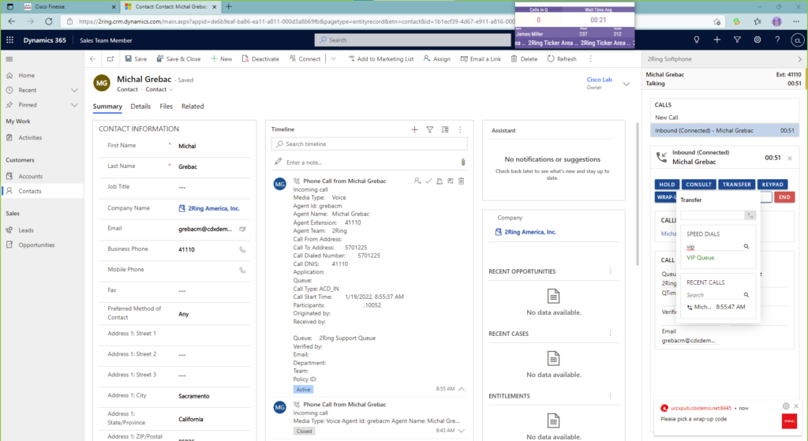
Task: Click the Mobile Phone call icon
Action: pyautogui.click(x=243, y=270)
